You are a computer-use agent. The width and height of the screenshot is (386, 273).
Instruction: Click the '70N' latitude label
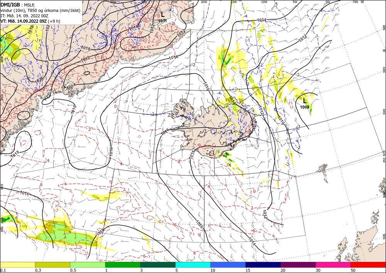355,2
